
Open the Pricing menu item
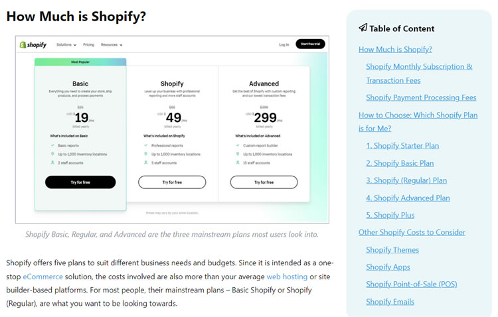tap(88, 44)
